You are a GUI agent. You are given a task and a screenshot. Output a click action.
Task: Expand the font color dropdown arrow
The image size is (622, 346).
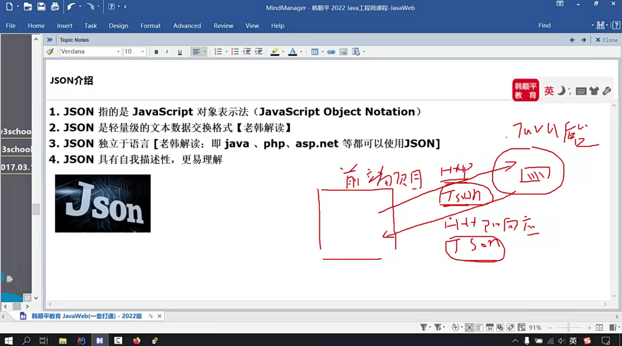pyautogui.click(x=301, y=52)
